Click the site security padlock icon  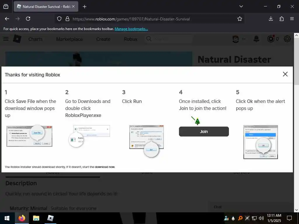coord(67,19)
